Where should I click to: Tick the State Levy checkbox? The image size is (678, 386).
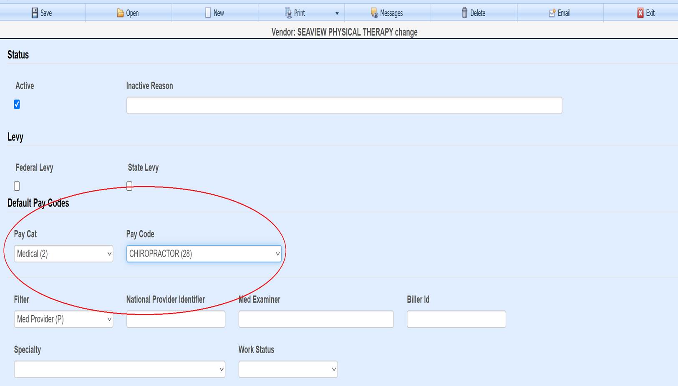click(x=129, y=186)
